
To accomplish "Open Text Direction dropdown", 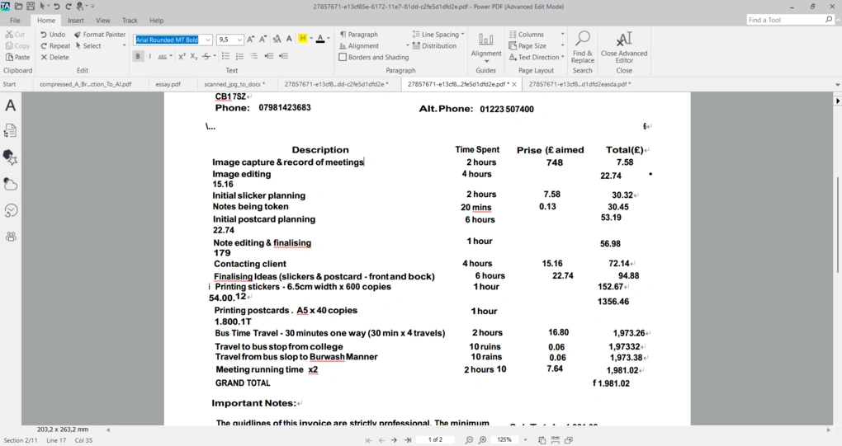I will 537,58.
